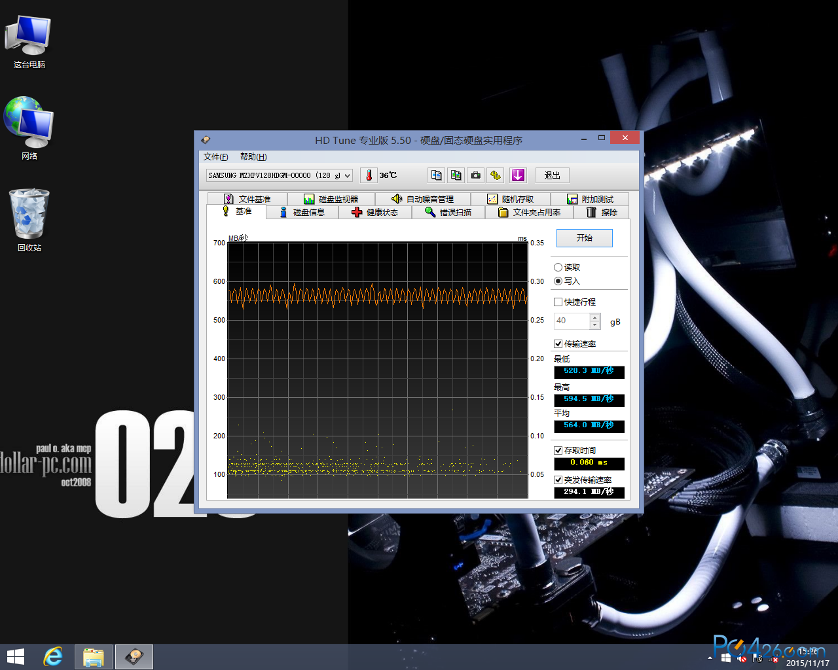Click the HD Tune taskbar button
Screen dimensions: 838x670
point(134,657)
